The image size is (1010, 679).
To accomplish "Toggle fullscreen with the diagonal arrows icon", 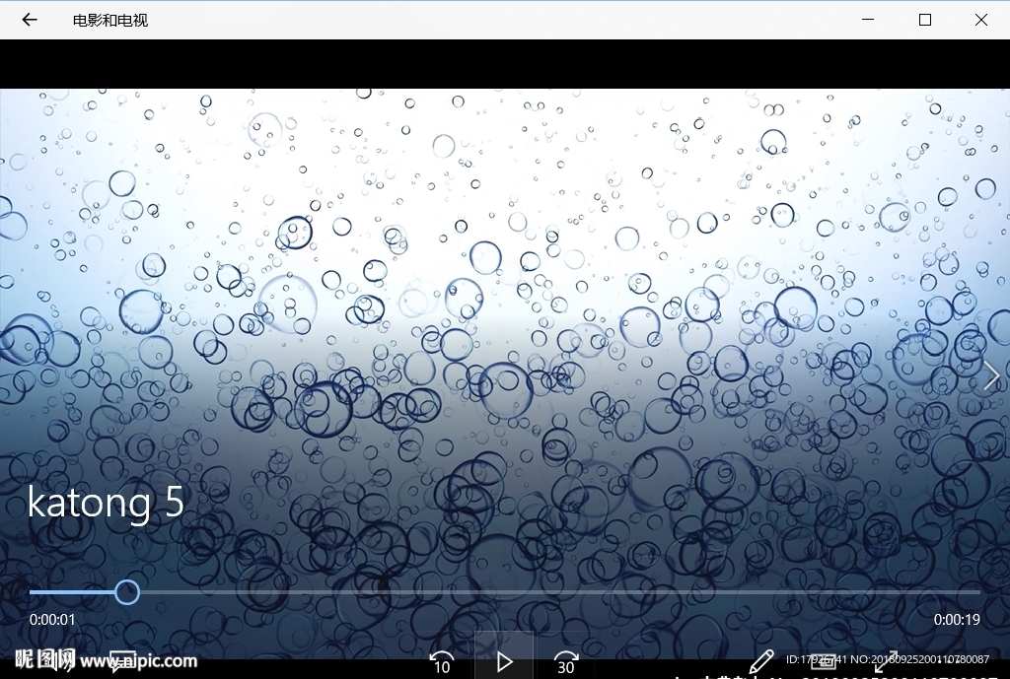I will click(886, 661).
